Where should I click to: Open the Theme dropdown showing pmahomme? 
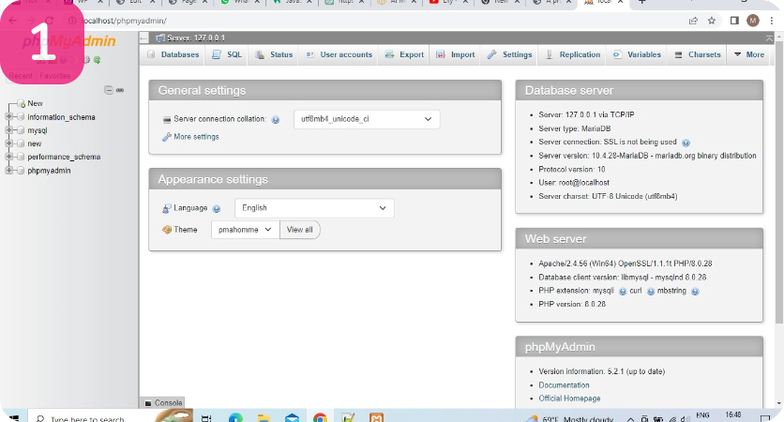click(x=246, y=230)
